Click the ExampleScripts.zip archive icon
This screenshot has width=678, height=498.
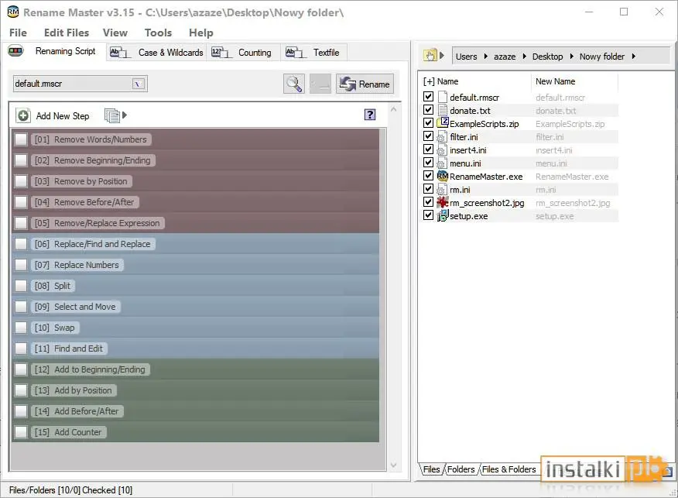pyautogui.click(x=443, y=123)
